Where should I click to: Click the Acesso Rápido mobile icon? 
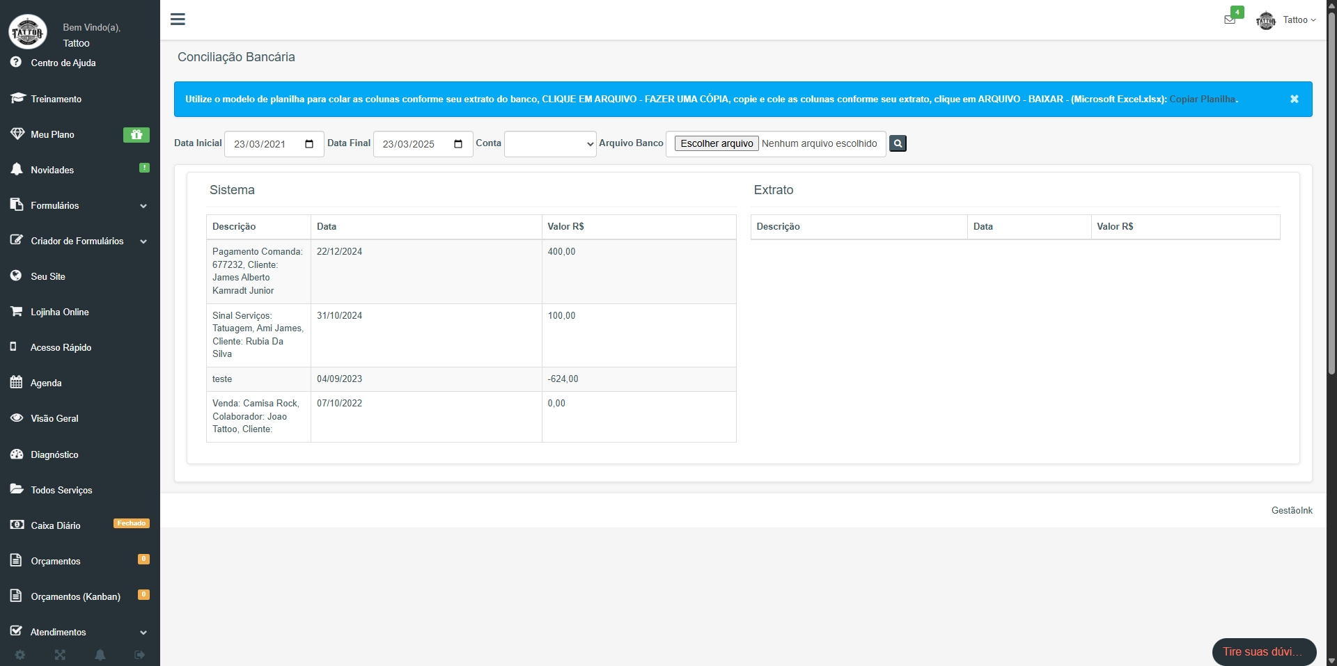[13, 347]
